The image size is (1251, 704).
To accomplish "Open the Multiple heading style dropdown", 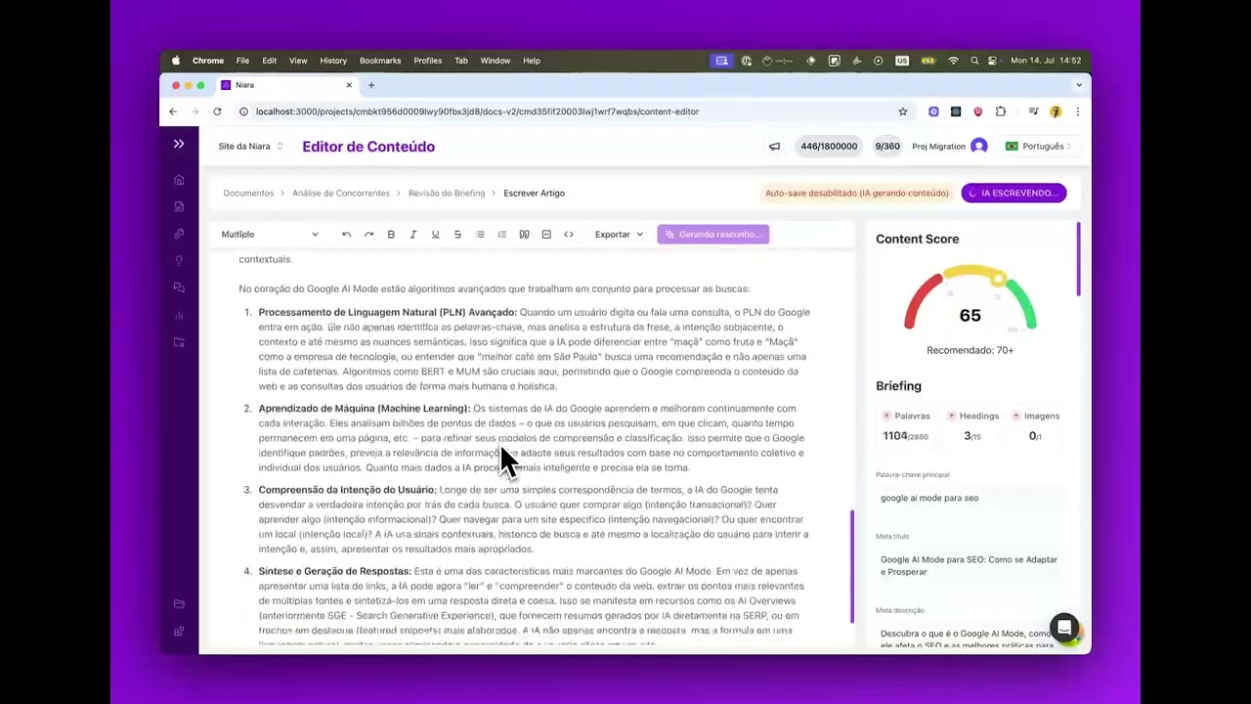I will tap(270, 234).
